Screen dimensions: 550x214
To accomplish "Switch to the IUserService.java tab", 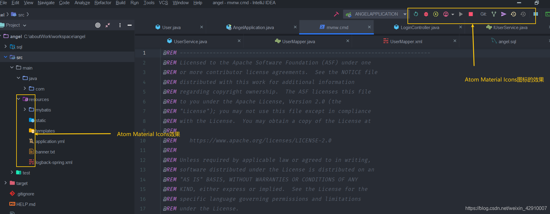I will pos(510,27).
